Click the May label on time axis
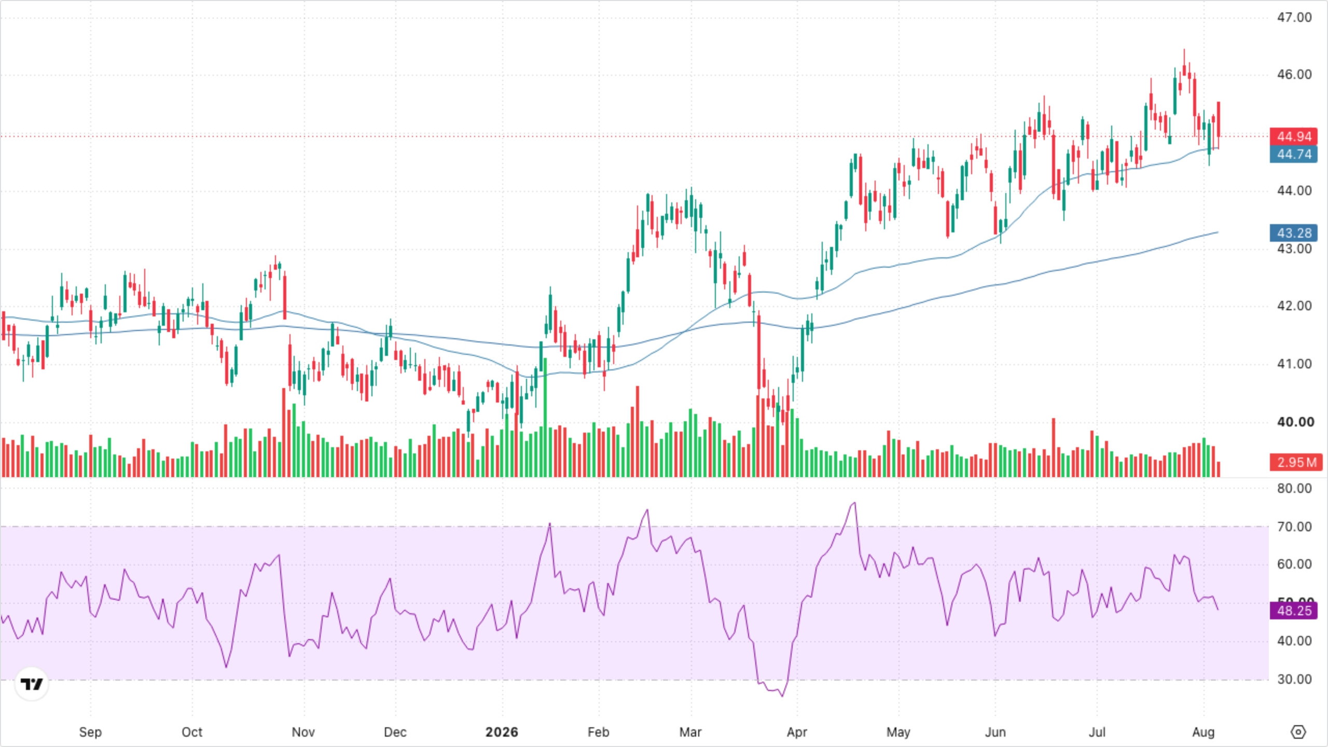The image size is (1328, 747). pos(898,732)
